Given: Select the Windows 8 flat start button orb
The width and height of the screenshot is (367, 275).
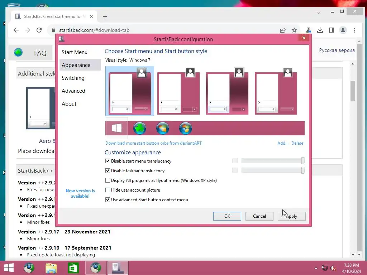Looking at the screenshot, I should click(116, 128).
